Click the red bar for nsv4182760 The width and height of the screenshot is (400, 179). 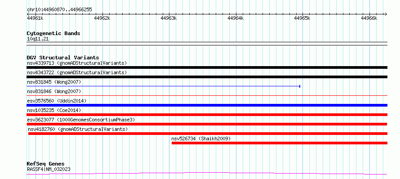point(208,134)
